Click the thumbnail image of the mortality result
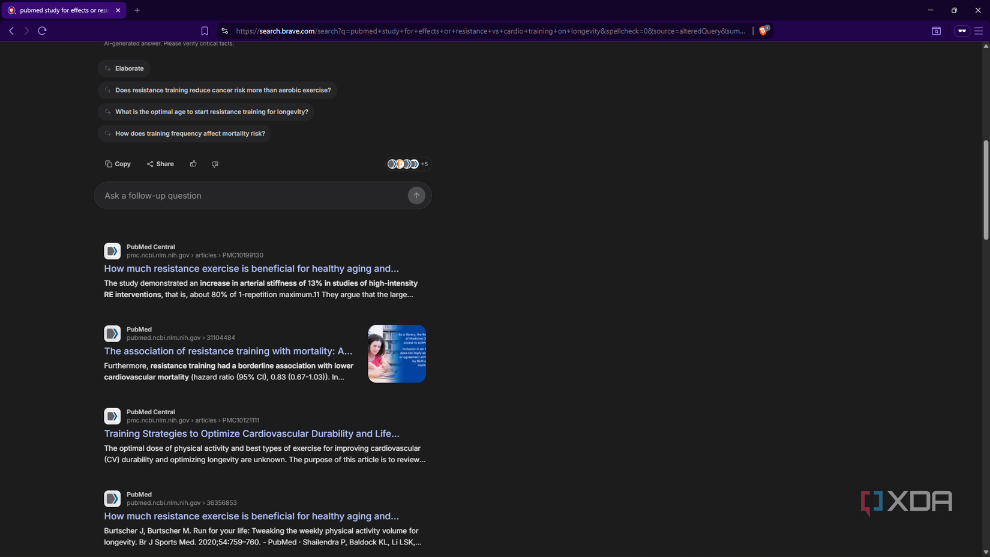 click(x=397, y=354)
